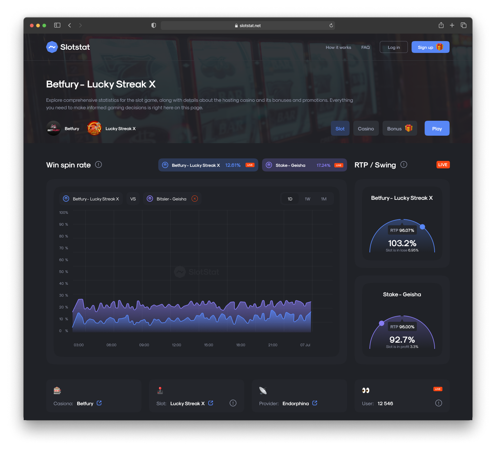The height and width of the screenshot is (450, 496).
Task: Click the 17.24% win rate value
Action: 323,165
